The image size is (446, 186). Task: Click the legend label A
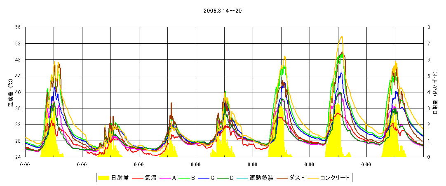click(x=174, y=178)
